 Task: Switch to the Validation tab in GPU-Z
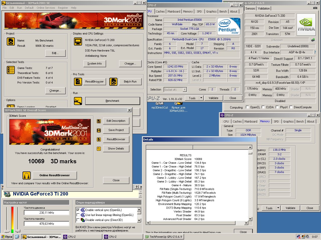pos(264,8)
